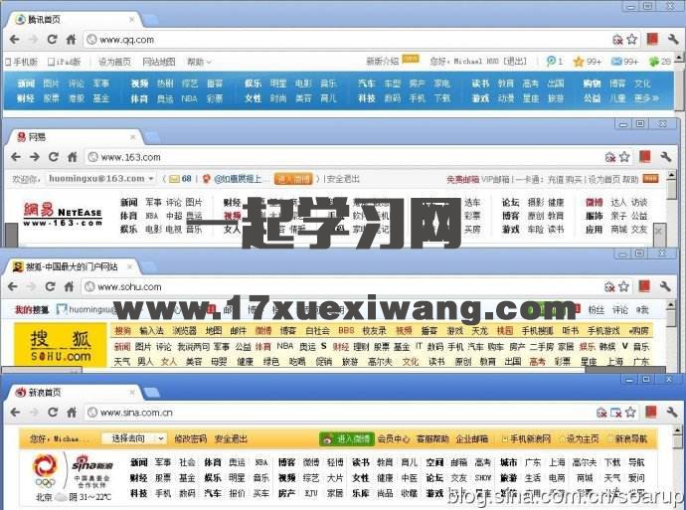Expand huomingxu@163.com account dropdown
The image size is (686, 510).
coord(151,179)
